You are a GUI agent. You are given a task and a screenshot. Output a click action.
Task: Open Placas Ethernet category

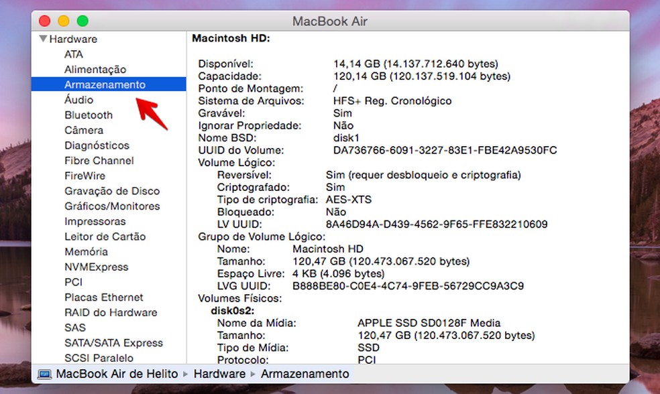pyautogui.click(x=103, y=298)
